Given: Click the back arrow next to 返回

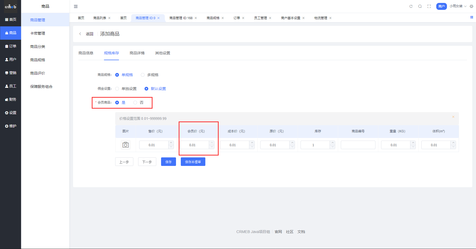Looking at the screenshot, I should (80, 34).
